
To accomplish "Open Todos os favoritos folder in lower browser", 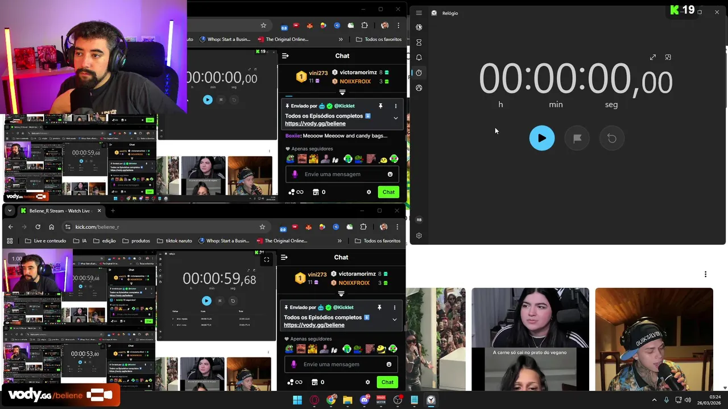I will click(x=378, y=241).
